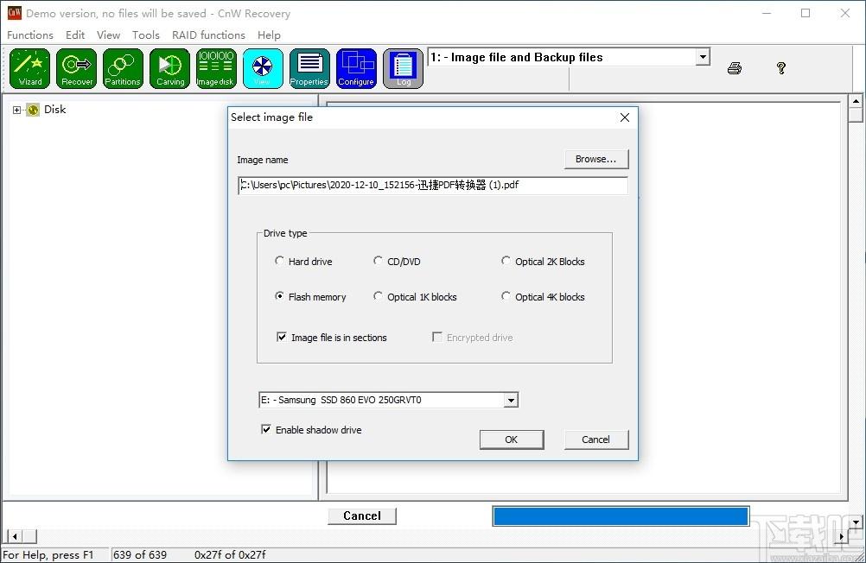This screenshot has height=563, width=866.
Task: Click 'For Help, press F1' status text
Action: tap(48, 554)
